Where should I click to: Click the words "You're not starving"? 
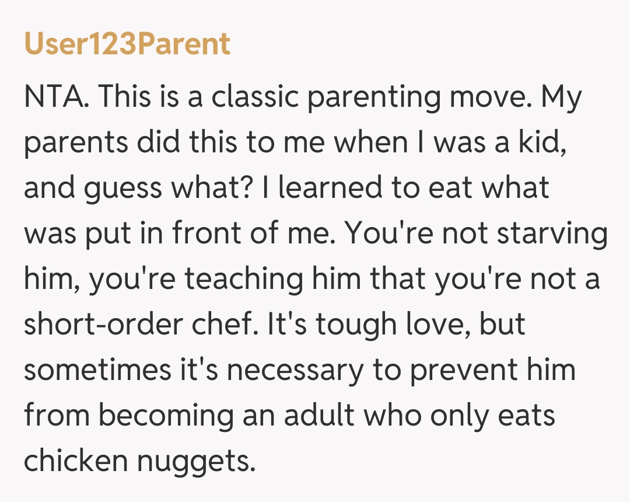pos(476,234)
